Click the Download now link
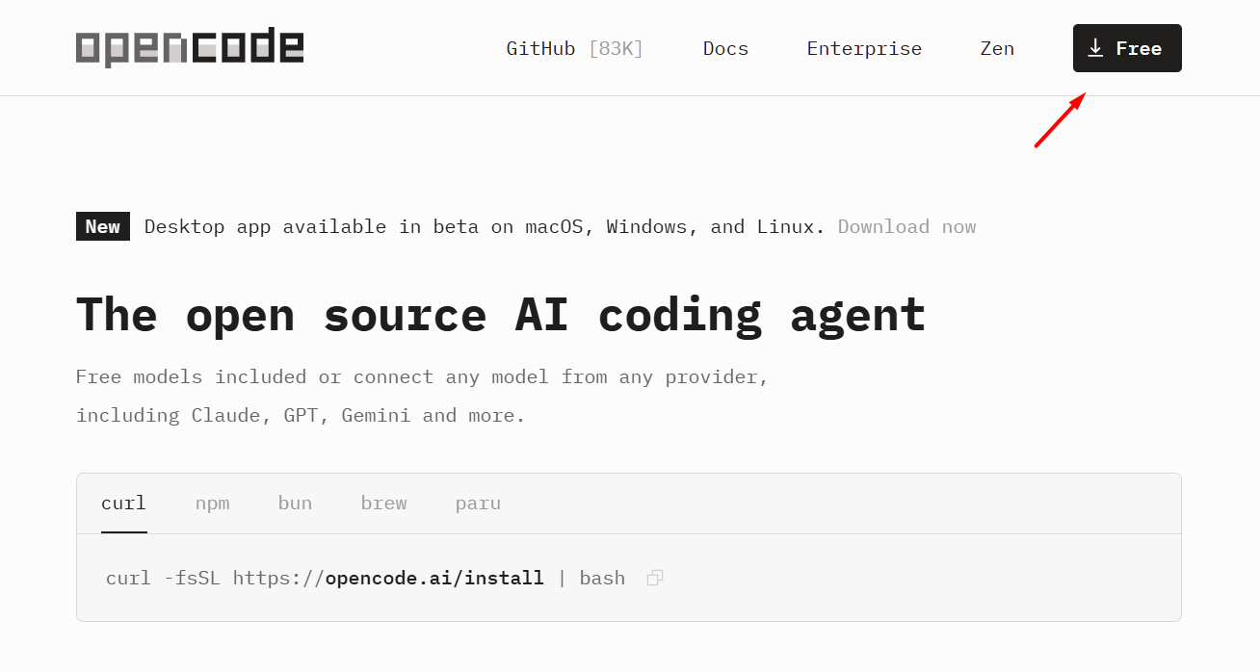This screenshot has width=1260, height=672. click(906, 226)
